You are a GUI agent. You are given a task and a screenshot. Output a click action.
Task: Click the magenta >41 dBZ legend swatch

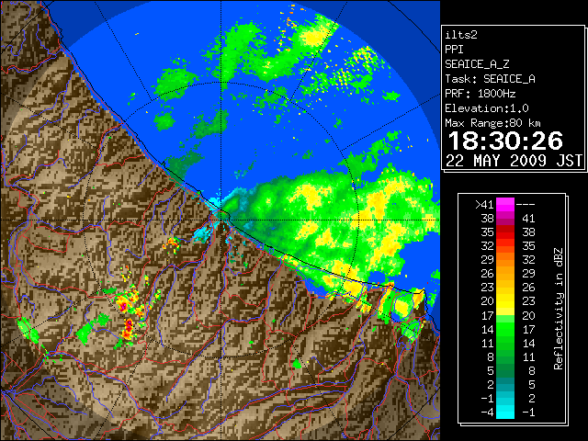[x=505, y=204]
